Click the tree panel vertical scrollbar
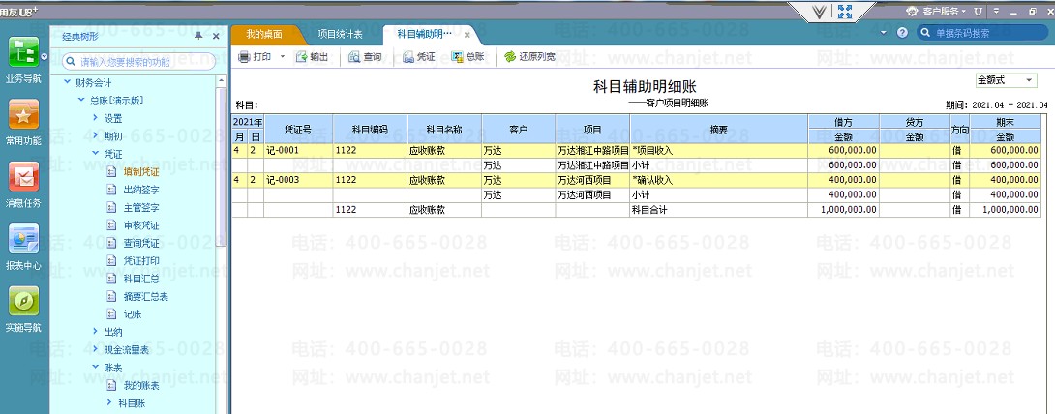The width and height of the screenshot is (1055, 414). click(222, 168)
